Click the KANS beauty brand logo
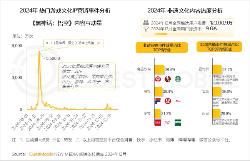This screenshot has width=250, height=161. point(168,123)
